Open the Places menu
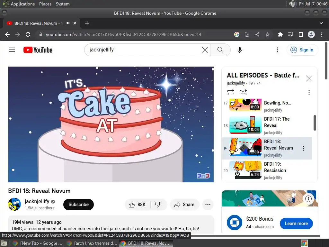Viewport: 329px width, 247px height. [45, 4]
